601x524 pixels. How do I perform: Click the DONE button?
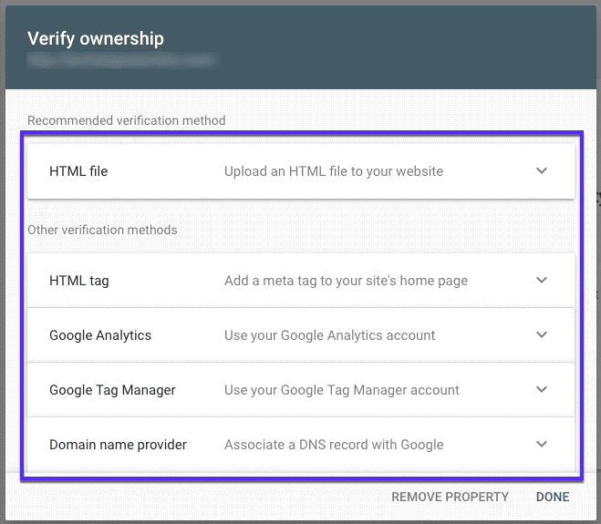pyautogui.click(x=553, y=497)
